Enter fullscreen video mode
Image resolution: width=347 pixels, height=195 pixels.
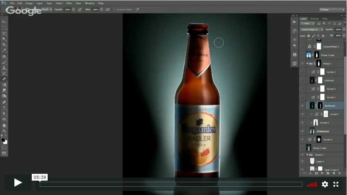(x=336, y=184)
